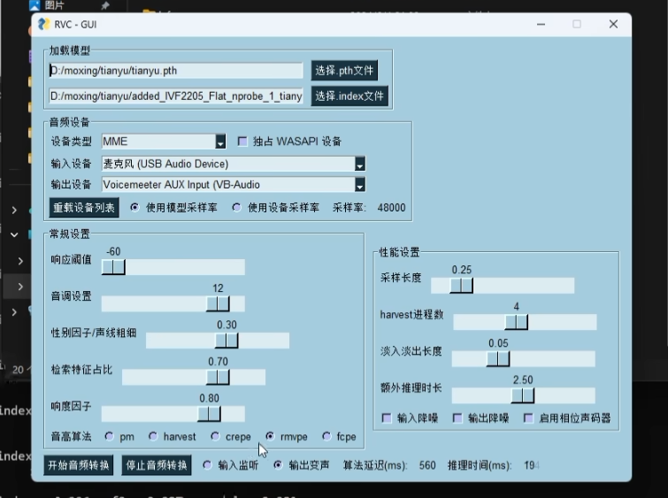668x498 pixels.
Task: Click the 性别因子/声线粗细 slider handle
Action: tap(227, 341)
